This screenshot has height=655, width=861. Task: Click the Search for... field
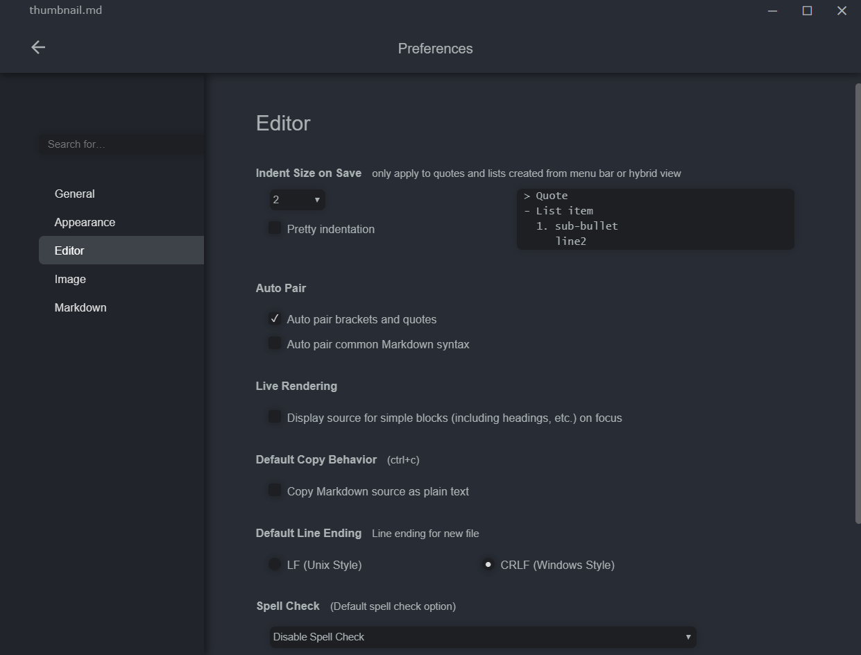coord(121,144)
